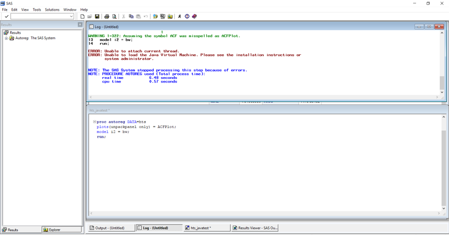Click the New document icon in toolbar
This screenshot has height=235, width=449.
click(82, 17)
